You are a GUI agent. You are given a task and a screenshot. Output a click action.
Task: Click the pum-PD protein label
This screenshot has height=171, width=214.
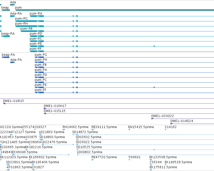coord(41,75)
